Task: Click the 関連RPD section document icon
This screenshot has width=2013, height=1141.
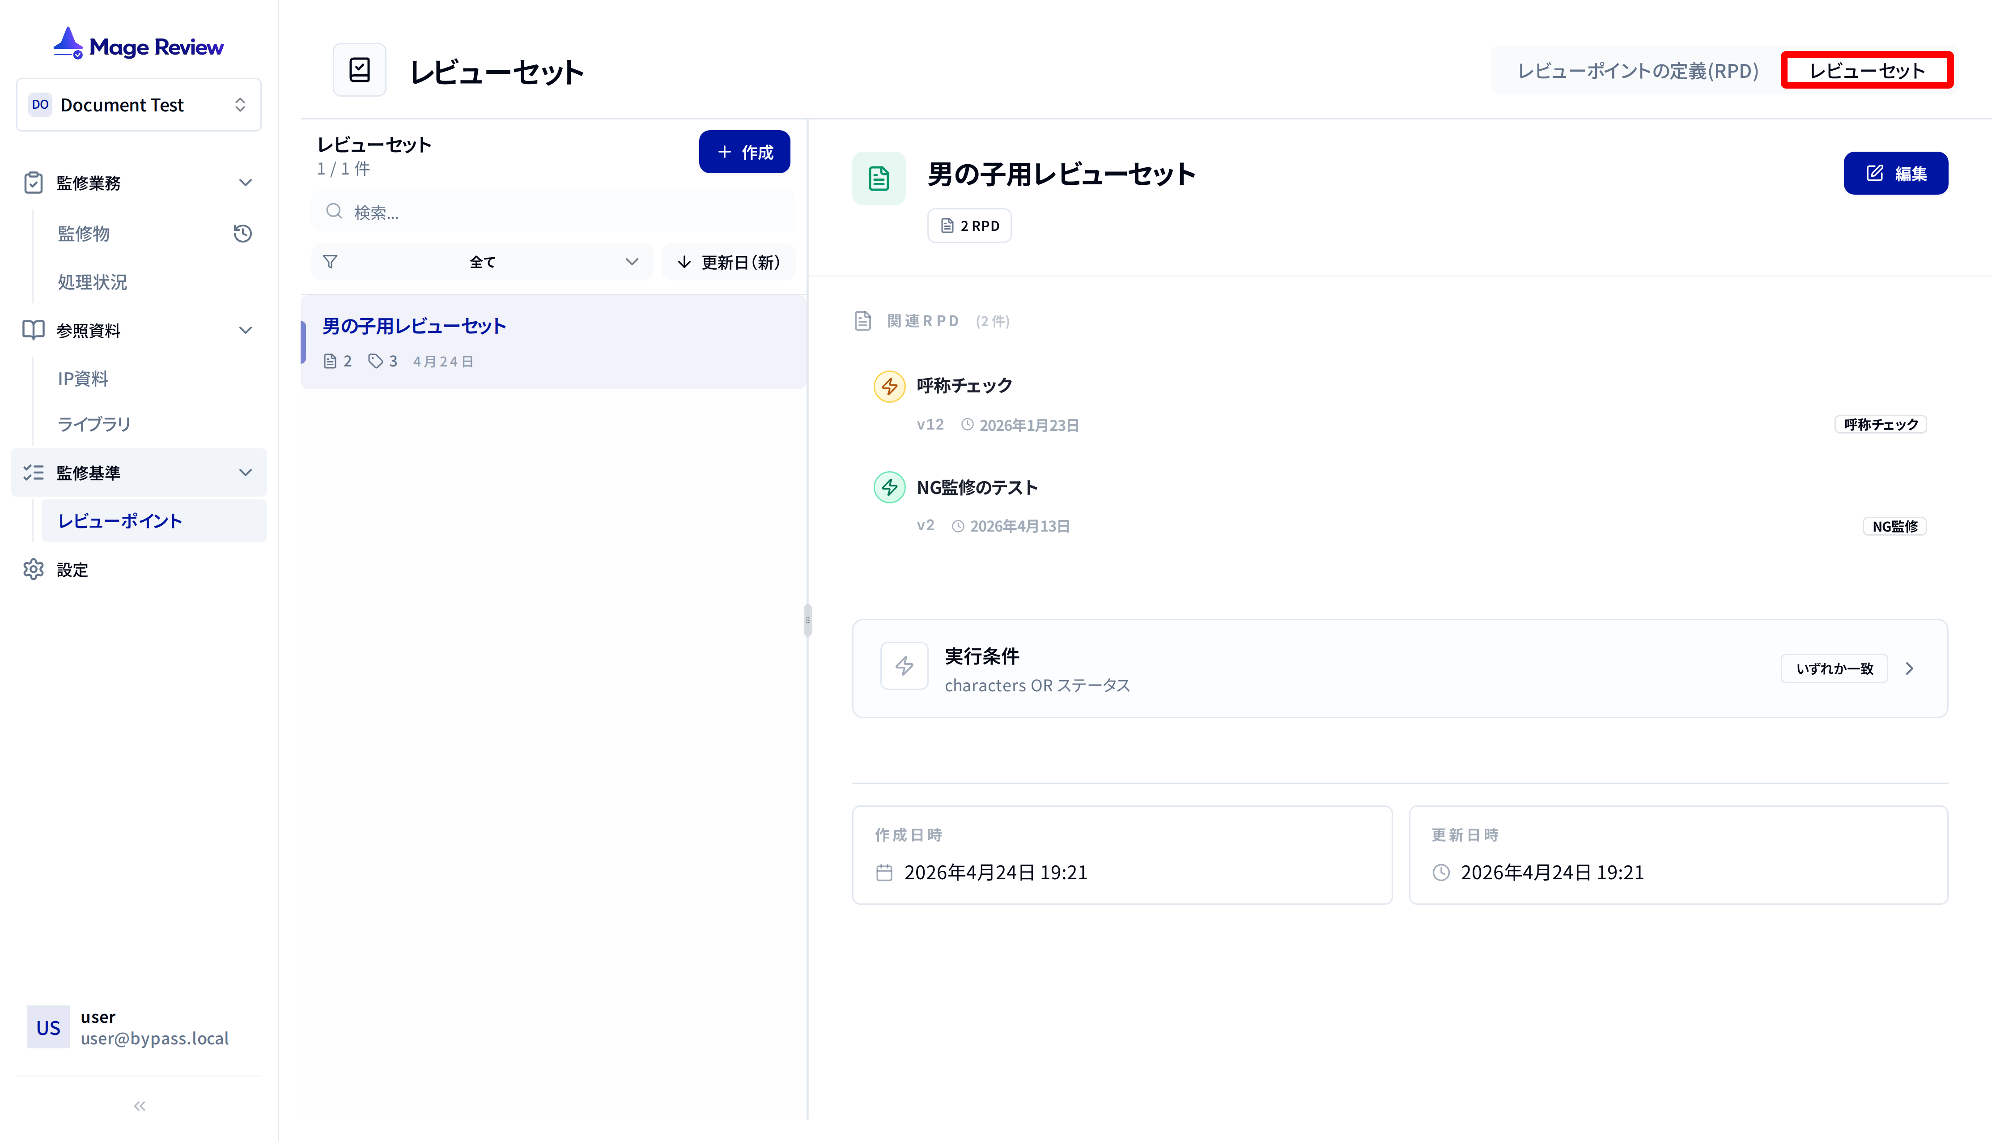Action: (x=862, y=320)
